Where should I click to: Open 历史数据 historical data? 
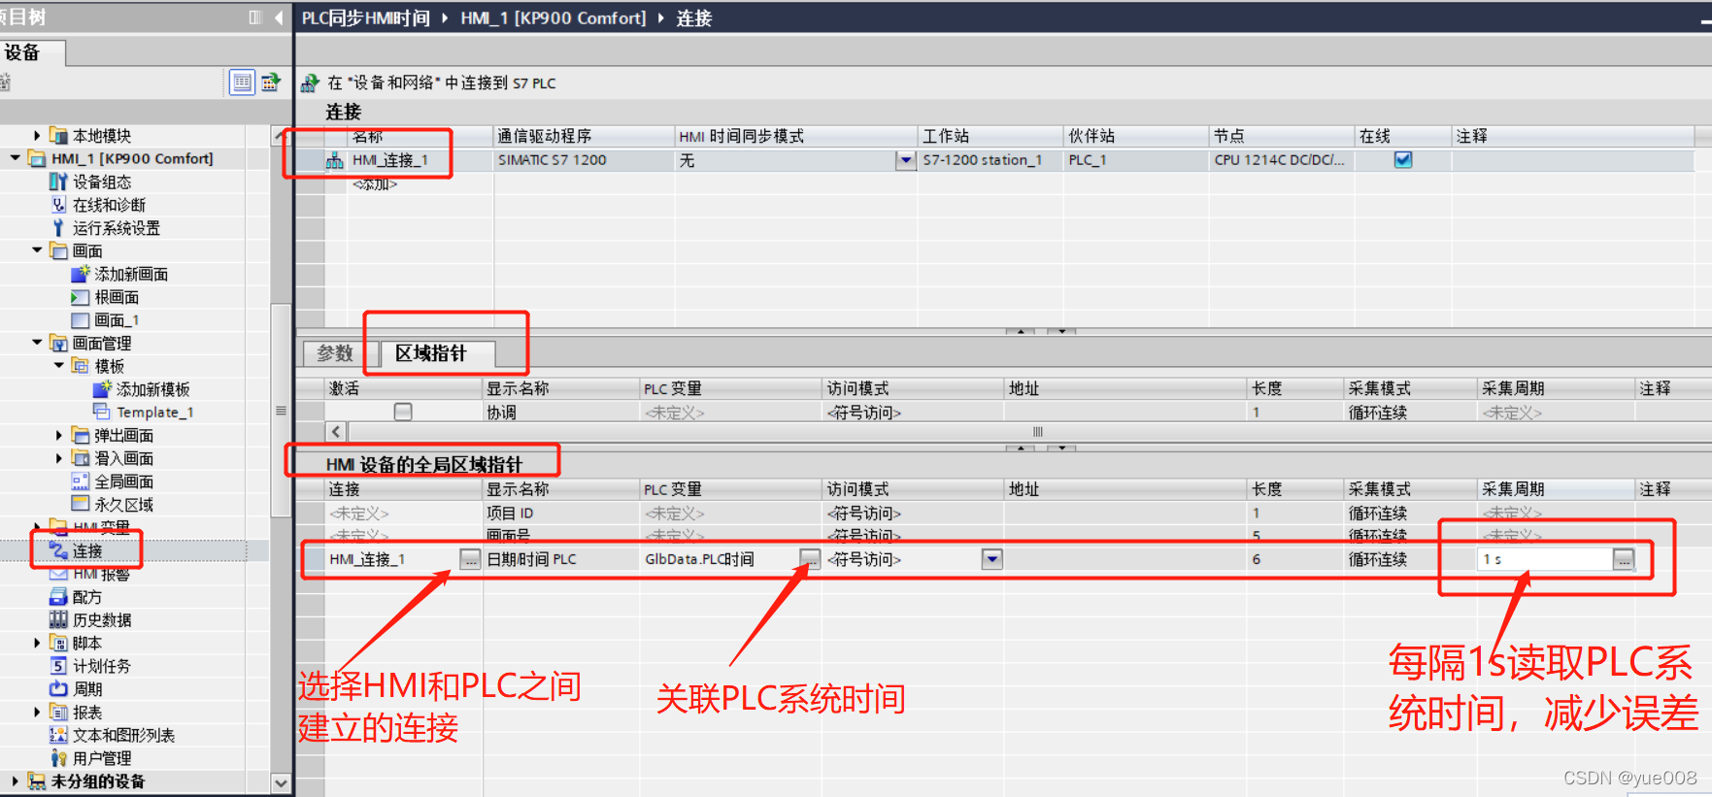pos(102,620)
